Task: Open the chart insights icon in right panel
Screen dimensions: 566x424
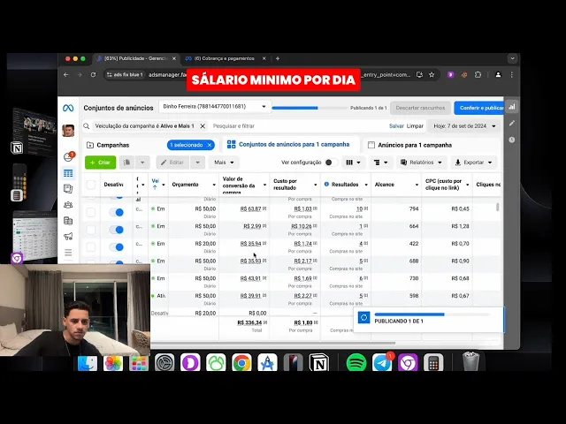Action: tap(512, 107)
